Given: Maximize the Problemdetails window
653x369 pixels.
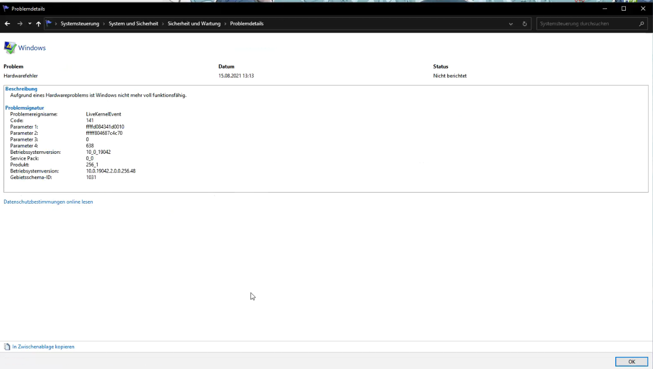Looking at the screenshot, I should click(x=624, y=9).
